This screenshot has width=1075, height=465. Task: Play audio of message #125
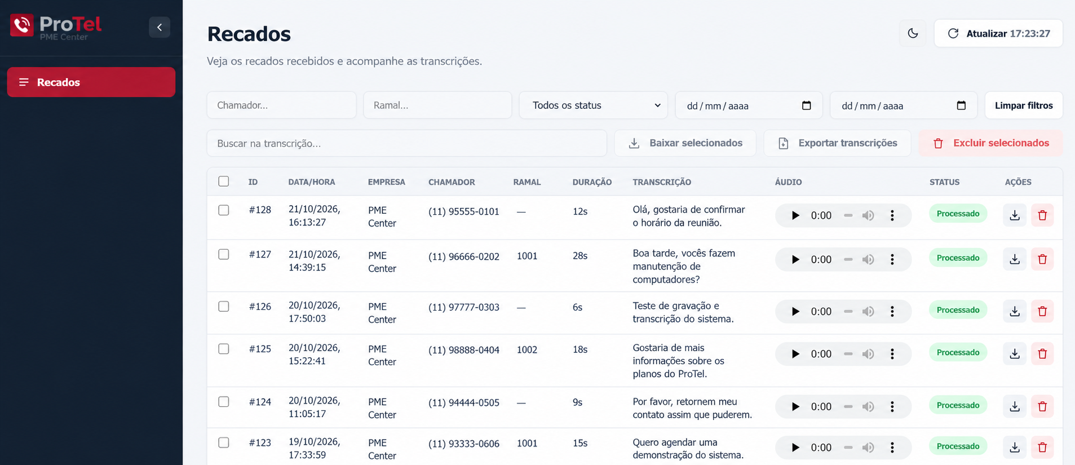point(795,354)
